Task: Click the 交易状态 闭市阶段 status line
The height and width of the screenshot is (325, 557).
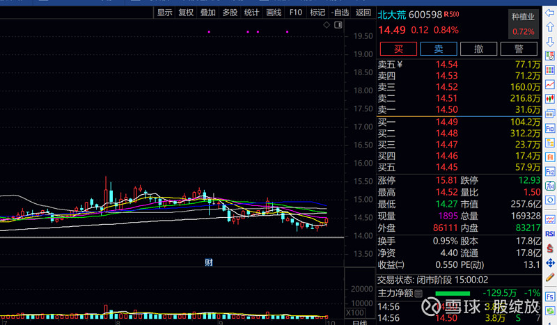Action: [432, 280]
